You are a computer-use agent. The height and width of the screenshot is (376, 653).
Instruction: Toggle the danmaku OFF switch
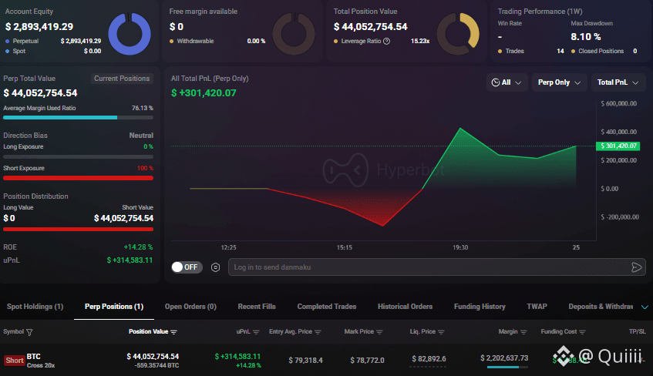pyautogui.click(x=187, y=267)
